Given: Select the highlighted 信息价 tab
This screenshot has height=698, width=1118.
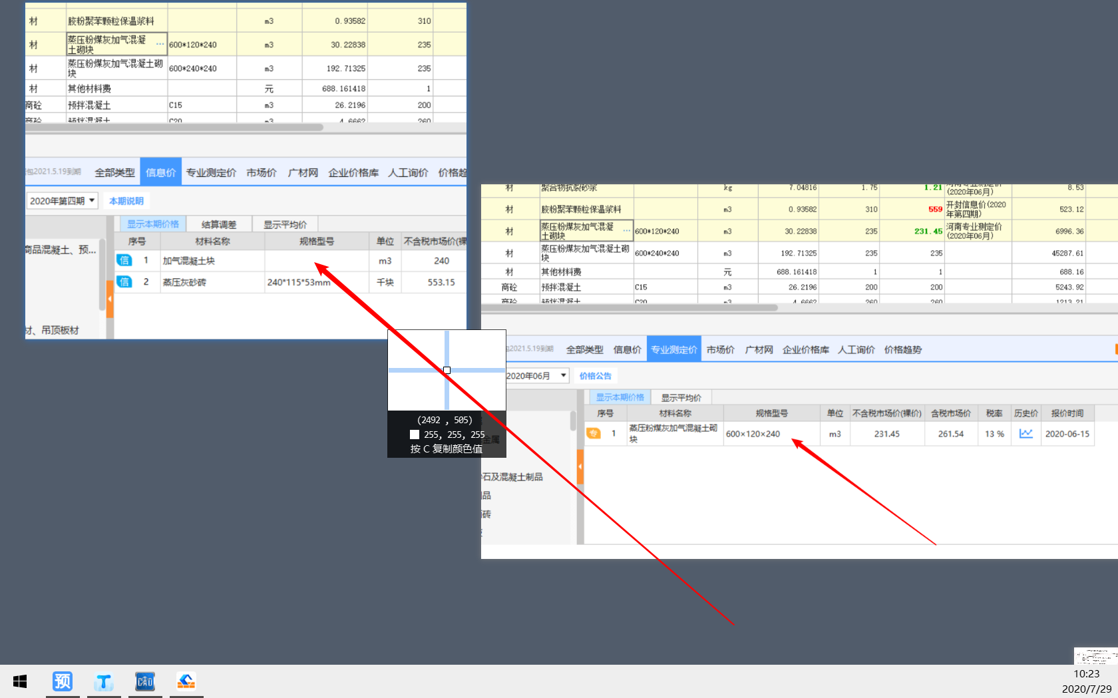Looking at the screenshot, I should coord(160,173).
